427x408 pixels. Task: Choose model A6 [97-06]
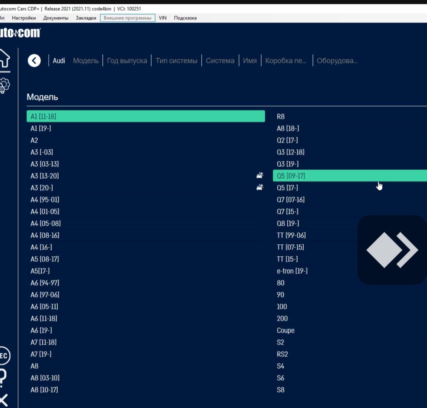click(145, 295)
